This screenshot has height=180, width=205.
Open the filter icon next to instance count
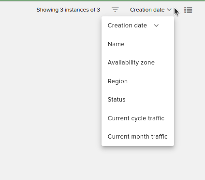pos(115,10)
